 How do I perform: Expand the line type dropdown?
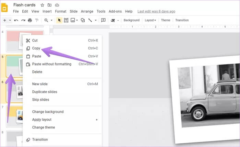tap(96, 20)
